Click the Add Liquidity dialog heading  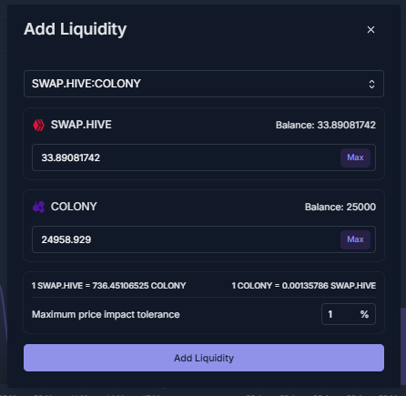75,29
